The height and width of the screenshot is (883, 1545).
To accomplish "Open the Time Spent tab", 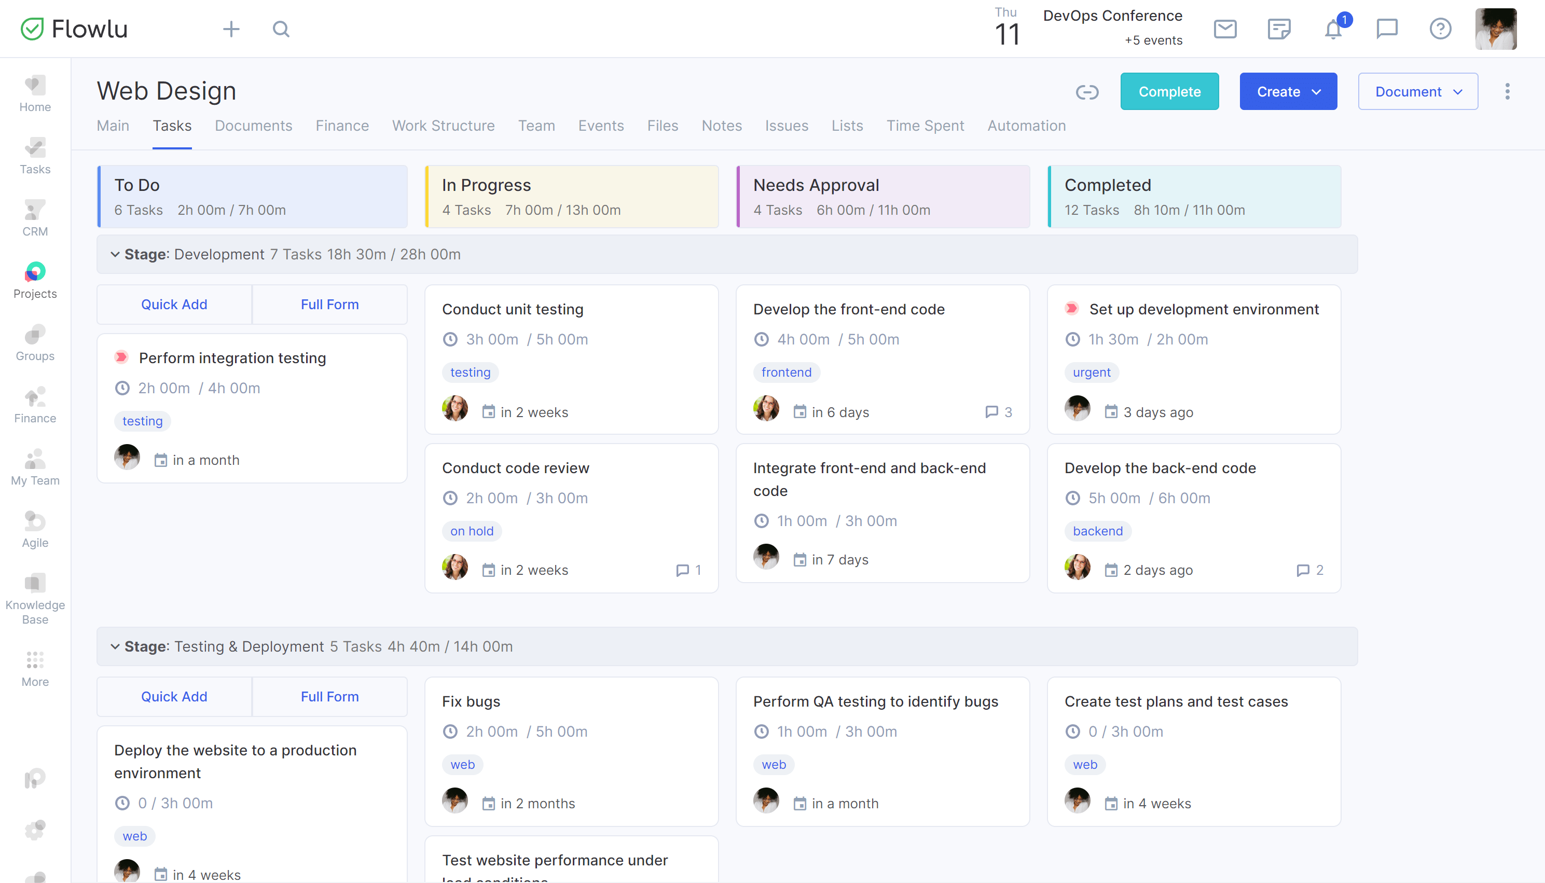I will tap(925, 126).
